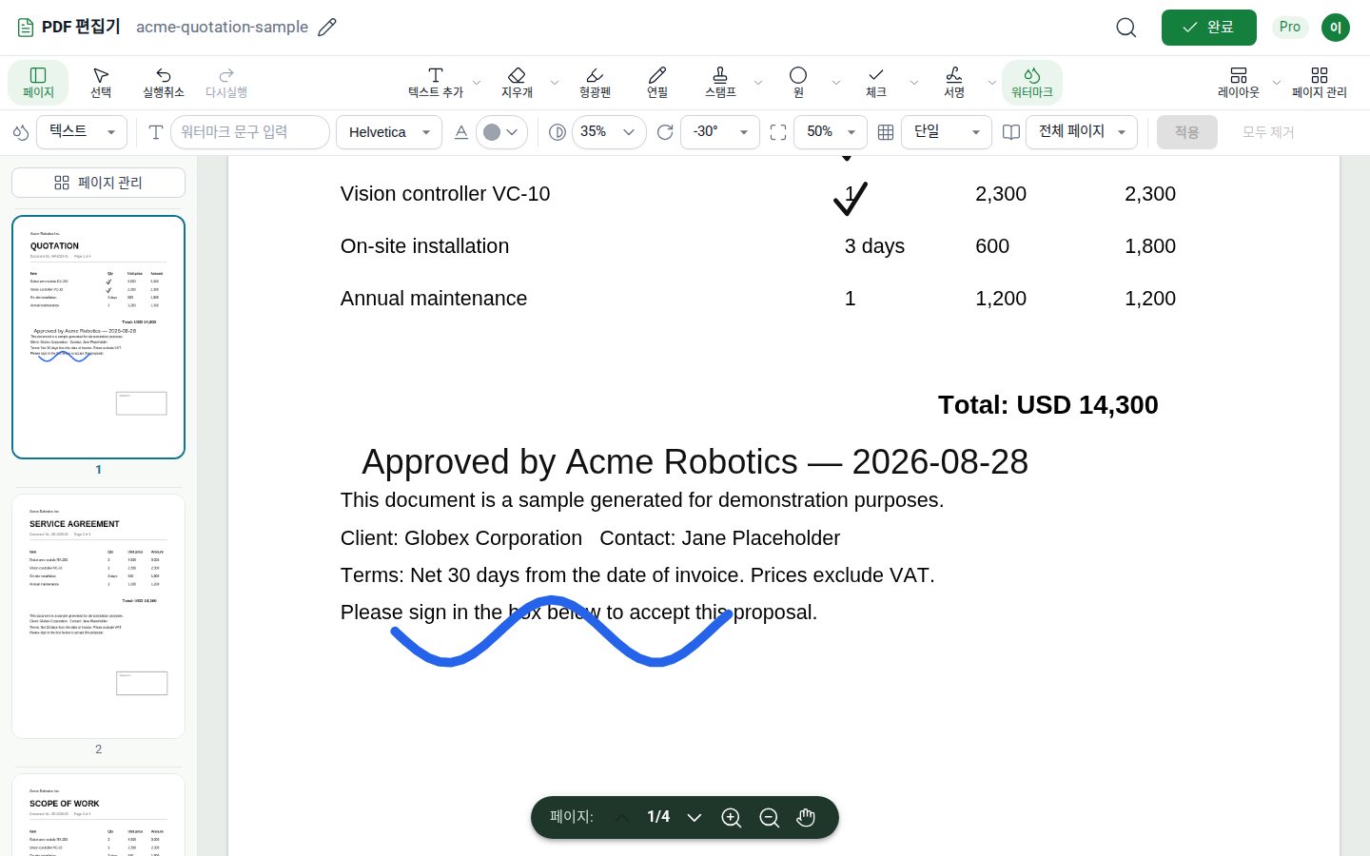This screenshot has width=1370, height=856.
Task: Expand 스탬프 options arrow
Action: (x=758, y=83)
